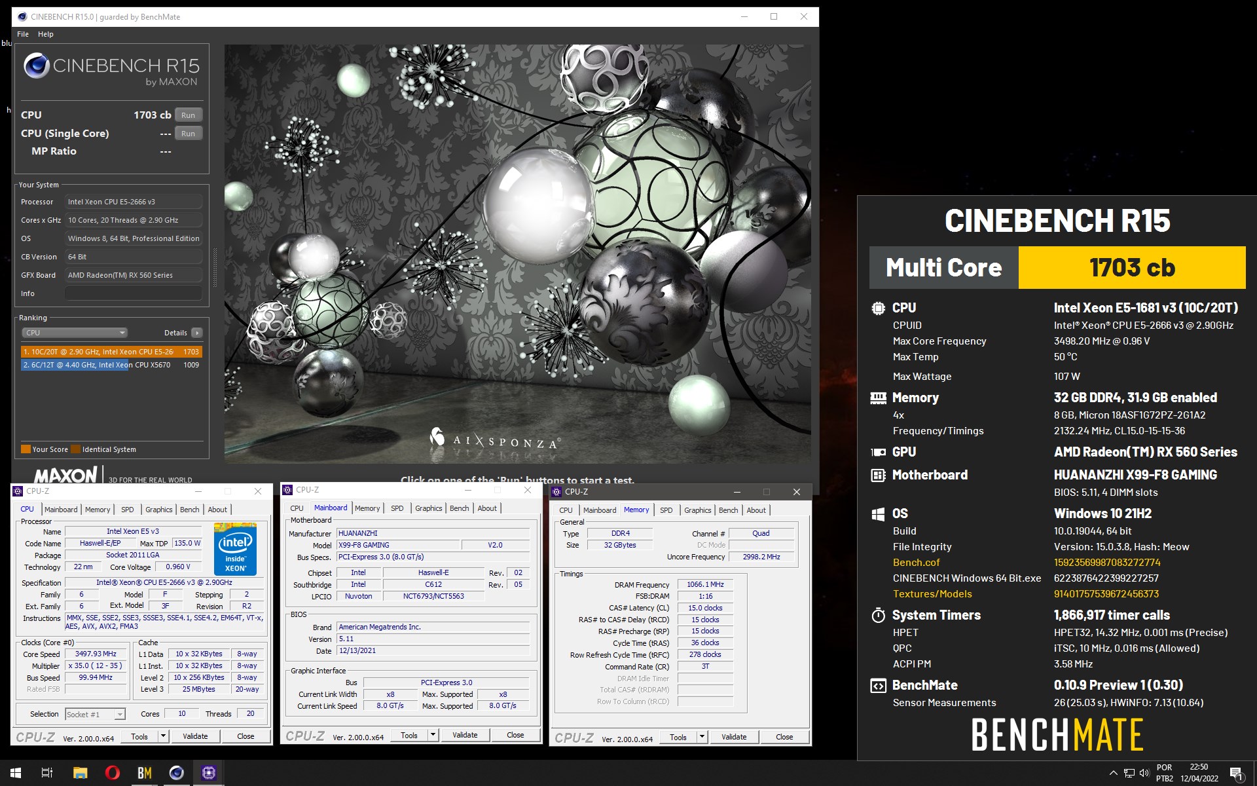
Task: Open Task View on the taskbar
Action: pyautogui.click(x=47, y=773)
